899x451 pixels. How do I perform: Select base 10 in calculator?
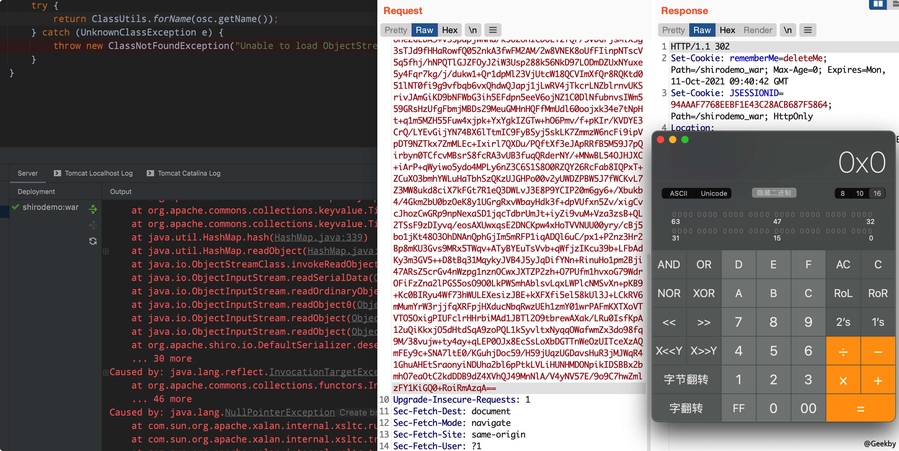[x=859, y=193]
